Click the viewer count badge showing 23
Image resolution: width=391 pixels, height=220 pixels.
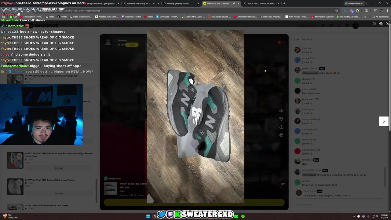(x=281, y=42)
